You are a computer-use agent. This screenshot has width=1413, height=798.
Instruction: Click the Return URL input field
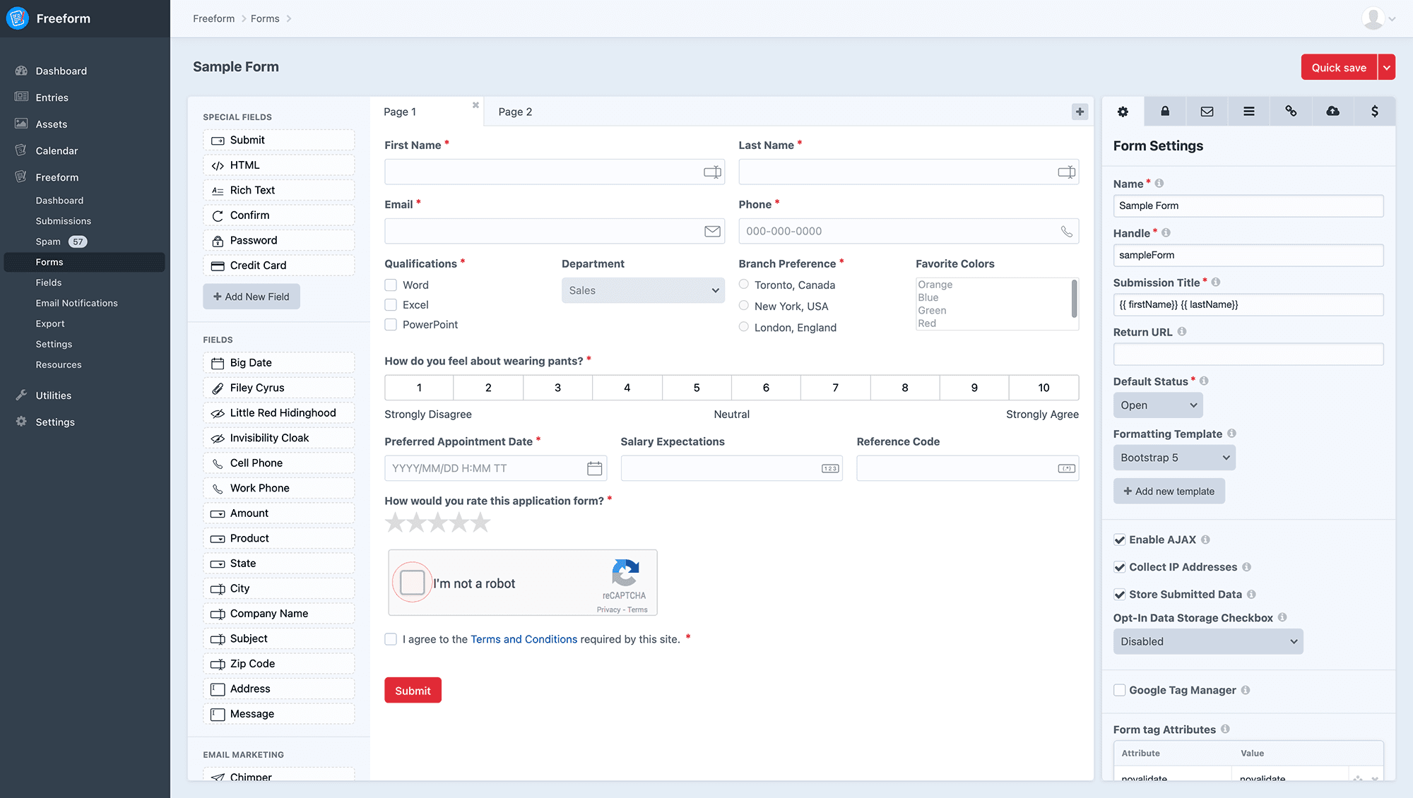(1248, 355)
